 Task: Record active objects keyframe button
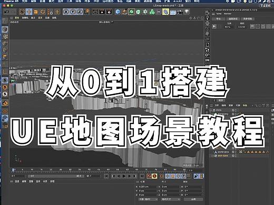tap(149, 176)
